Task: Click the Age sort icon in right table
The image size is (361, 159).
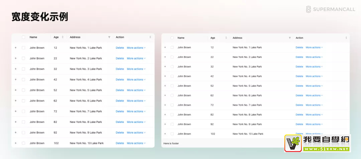Action: pos(226,38)
